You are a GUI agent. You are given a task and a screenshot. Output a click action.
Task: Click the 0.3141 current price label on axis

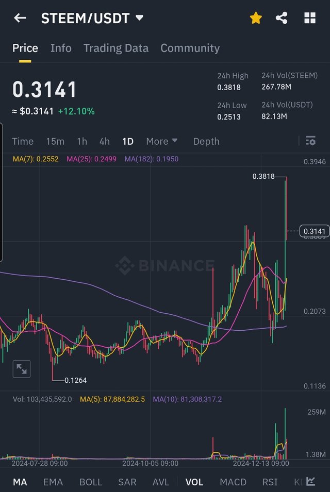pyautogui.click(x=315, y=231)
